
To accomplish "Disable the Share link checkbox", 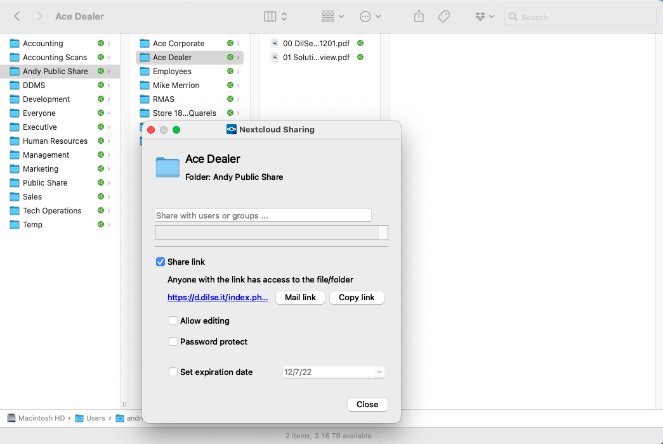I will click(161, 262).
